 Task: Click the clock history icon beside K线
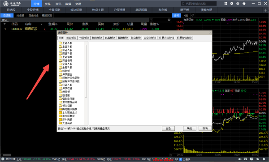pyautogui.click(x=193, y=15)
